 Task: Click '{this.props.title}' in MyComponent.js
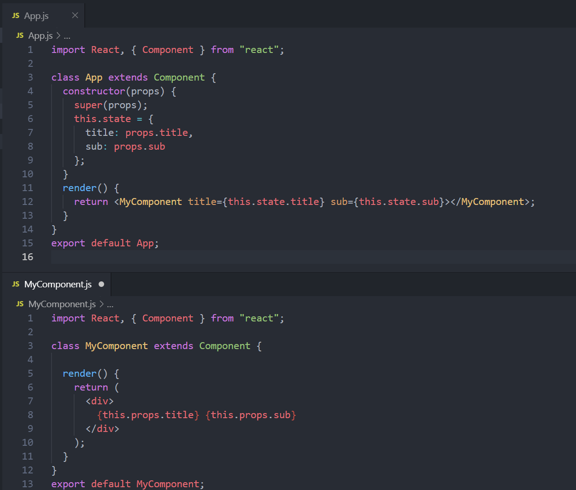click(148, 415)
